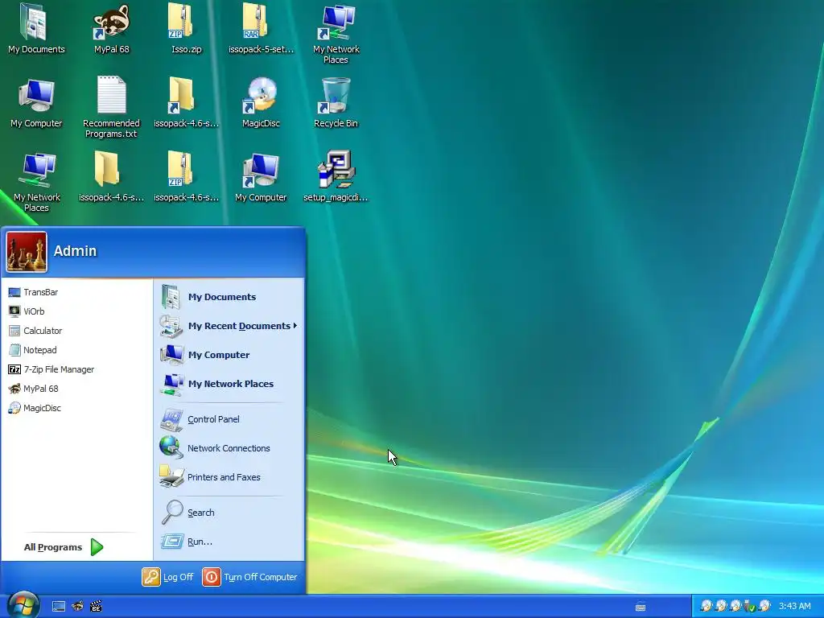The height and width of the screenshot is (618, 824).
Task: Click the BE clapperboard quick launch icon
Action: [96, 607]
